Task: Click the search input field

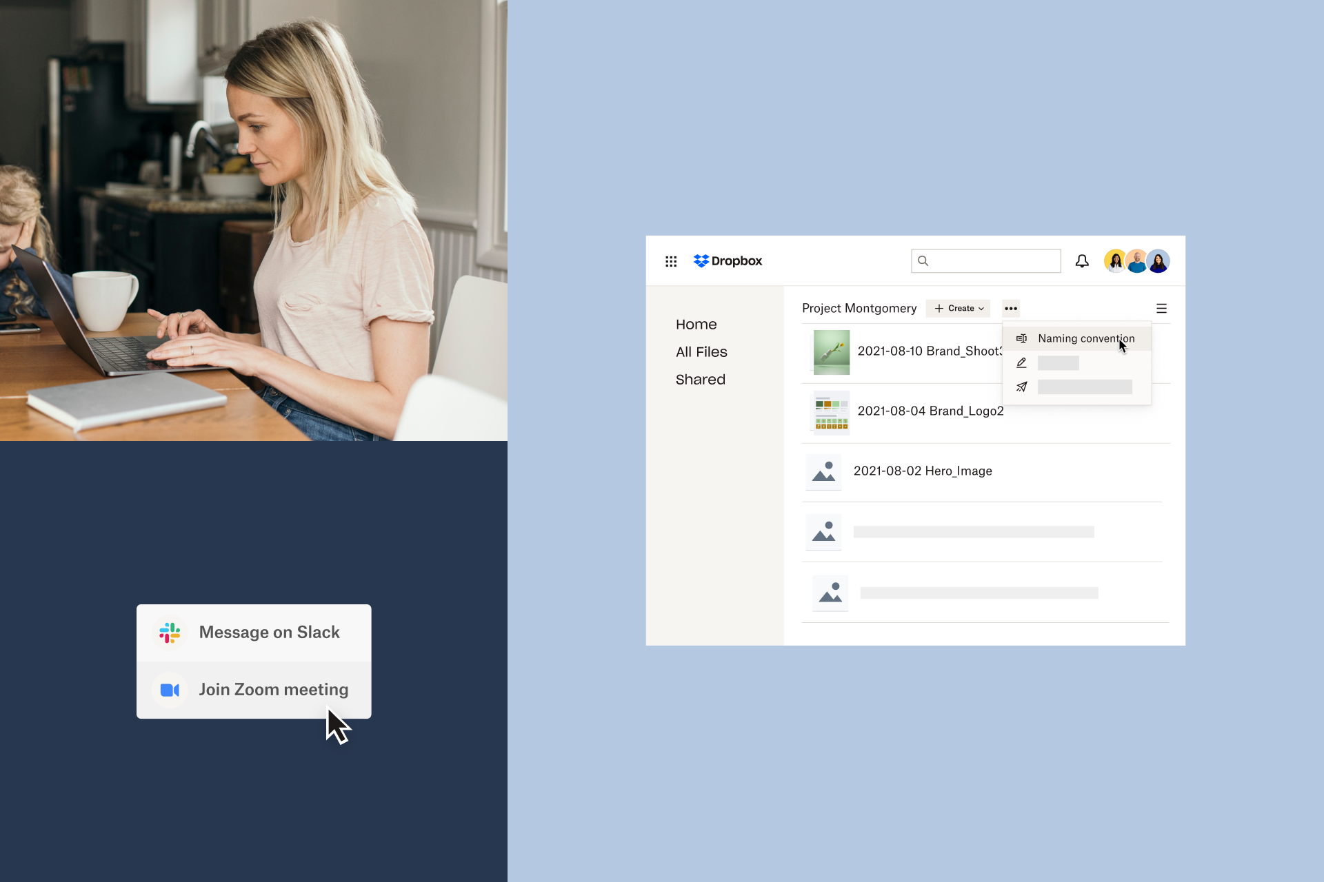Action: [x=984, y=261]
